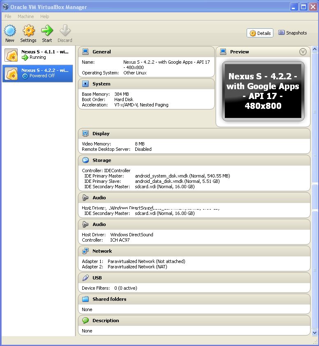Image resolution: width=319 pixels, height=346 pixels.
Task: Click the Host Driver Windows DirectSound value
Action: pos(132,235)
